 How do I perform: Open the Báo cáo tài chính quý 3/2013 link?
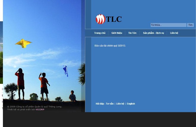110,46
